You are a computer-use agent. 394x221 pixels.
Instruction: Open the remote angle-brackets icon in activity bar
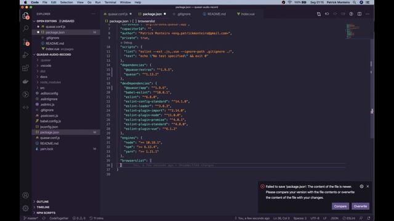click(x=26, y=107)
